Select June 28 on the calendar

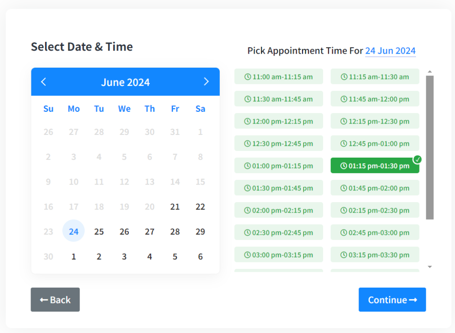[x=175, y=232]
